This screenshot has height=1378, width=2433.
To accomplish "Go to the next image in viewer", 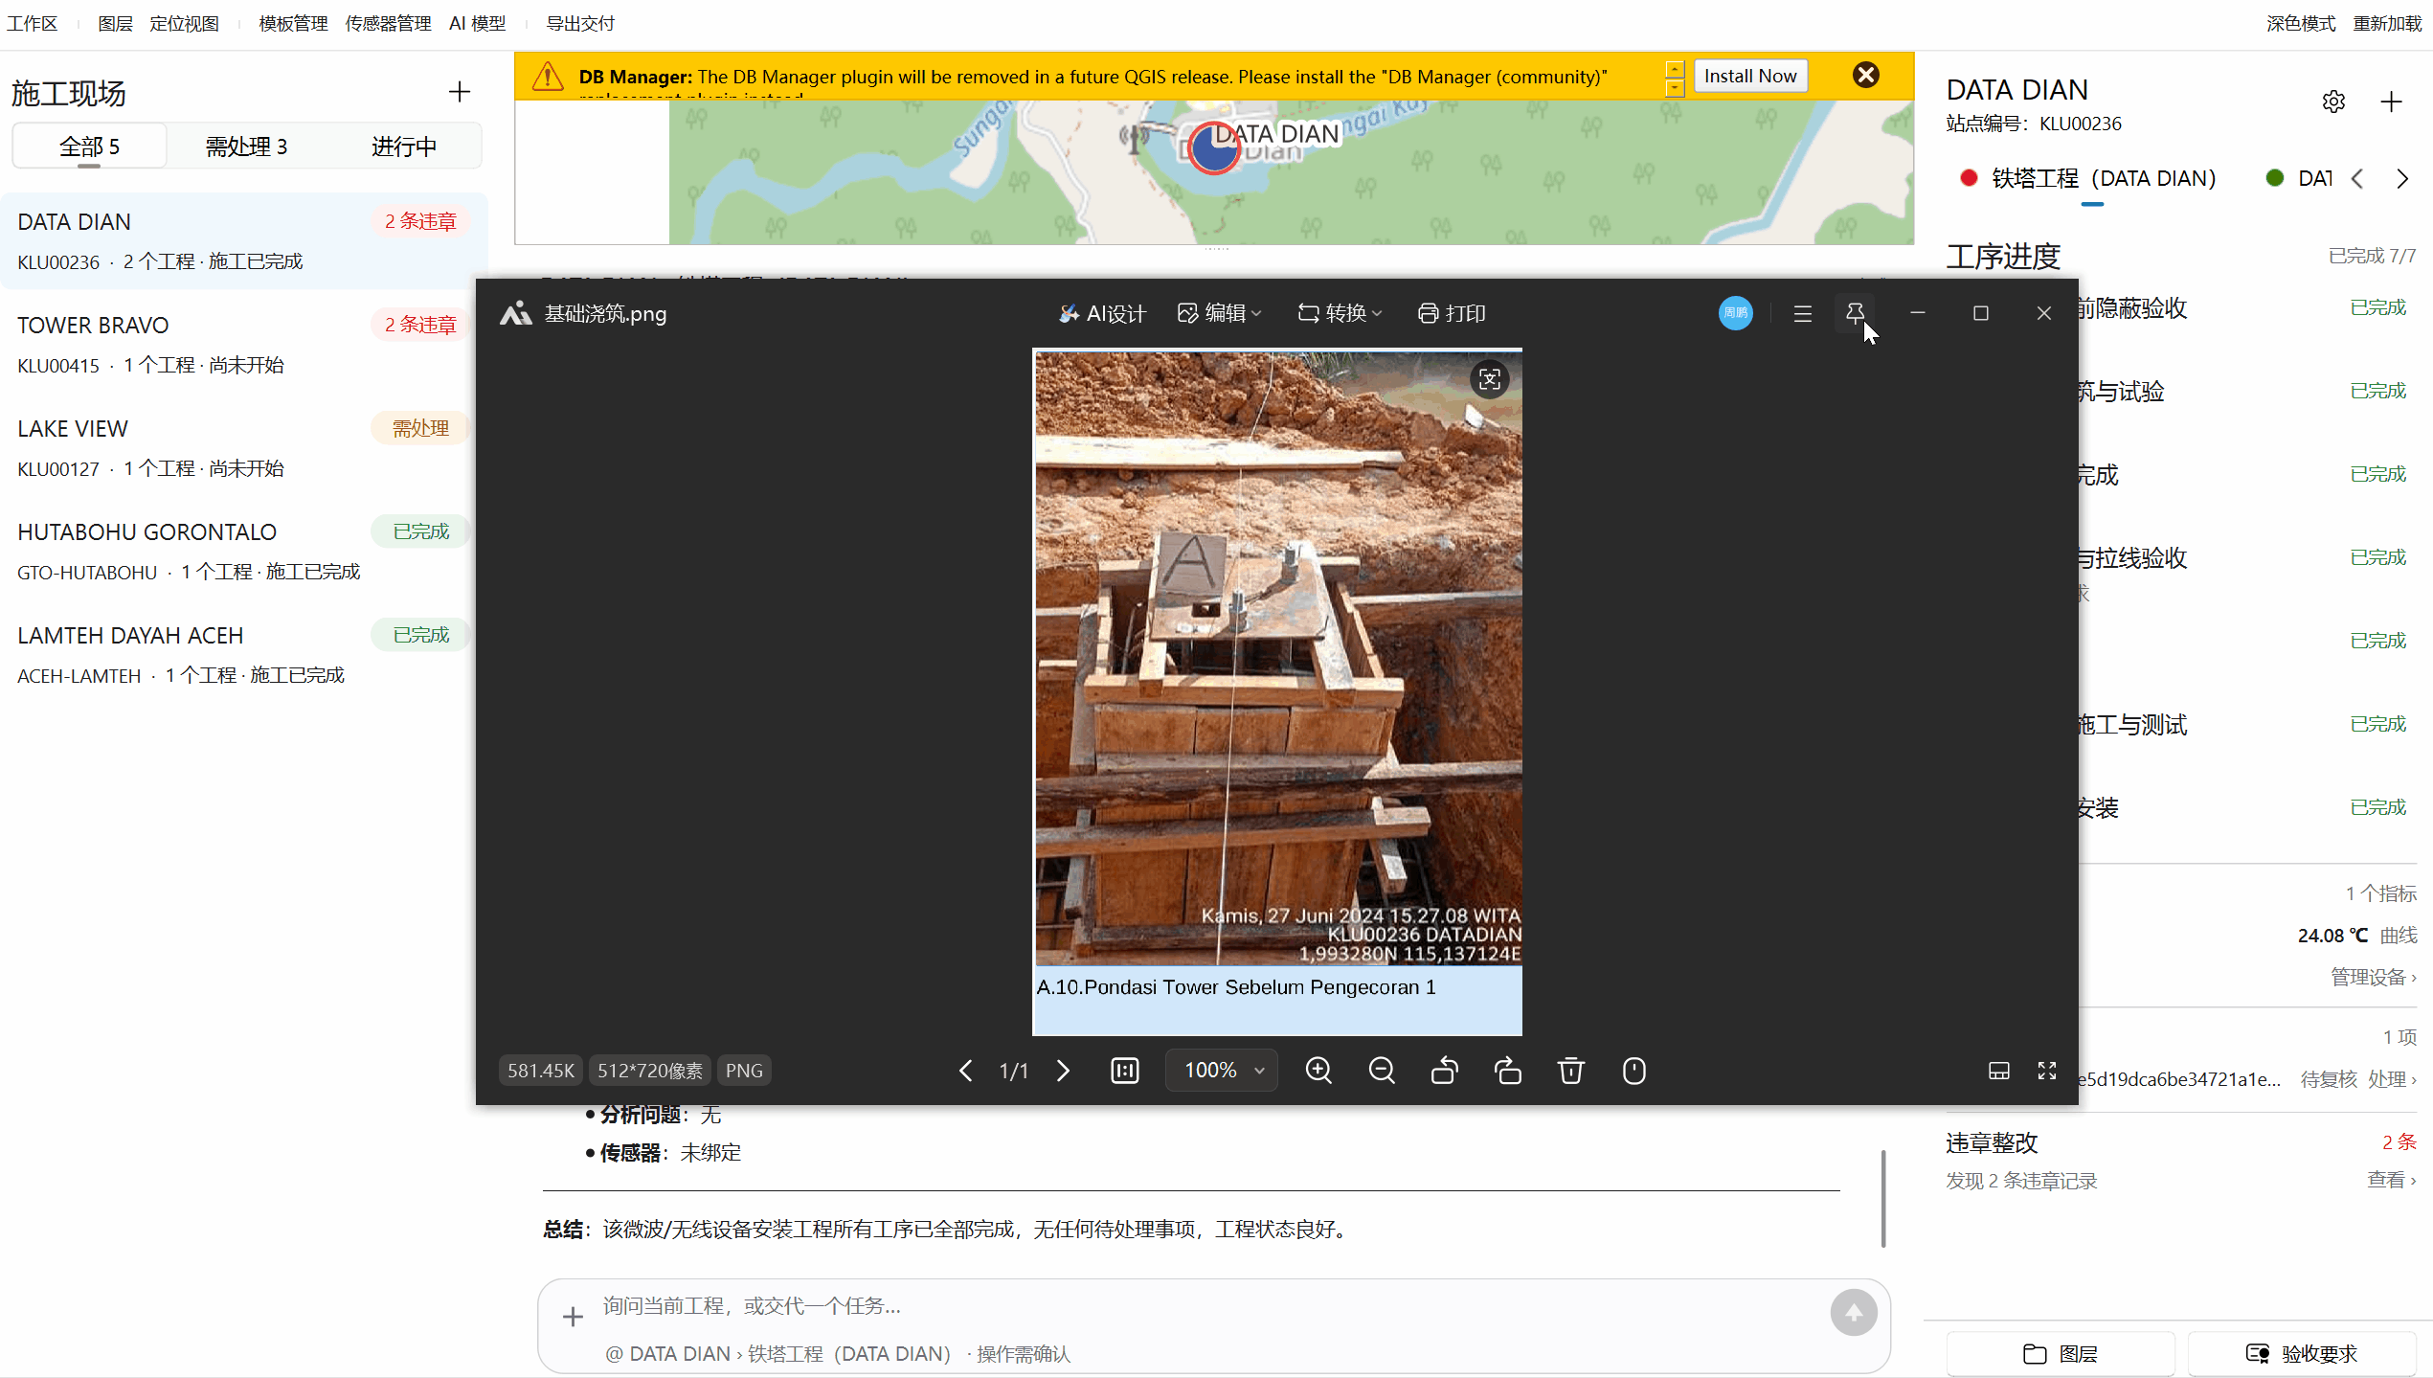I will pos(1063,1071).
